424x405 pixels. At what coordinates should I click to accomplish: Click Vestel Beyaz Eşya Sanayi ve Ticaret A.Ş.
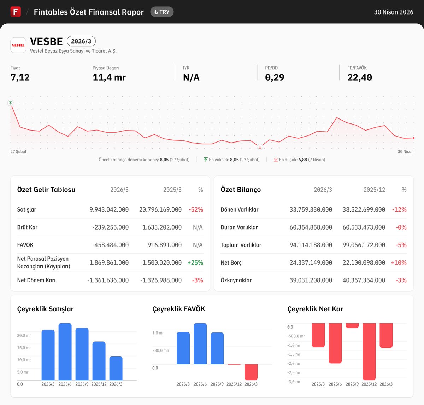click(x=73, y=51)
